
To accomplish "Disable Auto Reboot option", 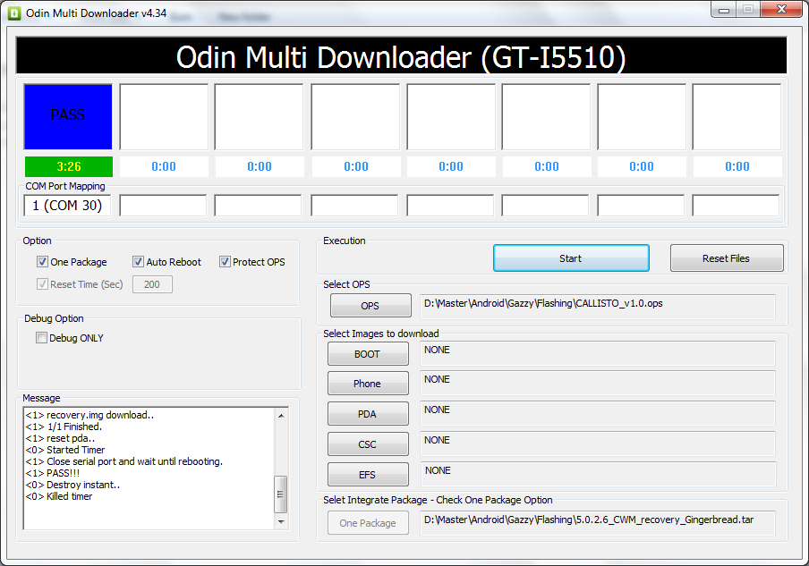I will coord(138,261).
